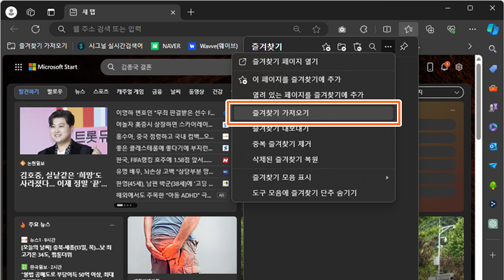The height and width of the screenshot is (280, 504).
Task: Open the Wavve(웨이브) bookmark
Action: coord(213,46)
